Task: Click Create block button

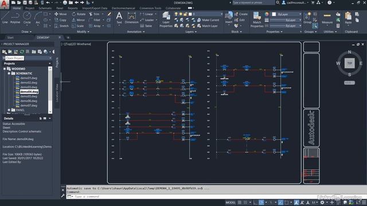Action: point(241,14)
